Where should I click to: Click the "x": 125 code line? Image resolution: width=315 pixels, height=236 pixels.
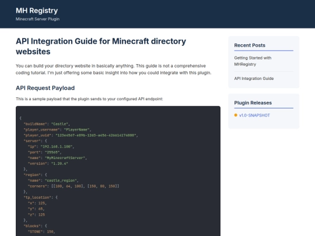coord(37,203)
